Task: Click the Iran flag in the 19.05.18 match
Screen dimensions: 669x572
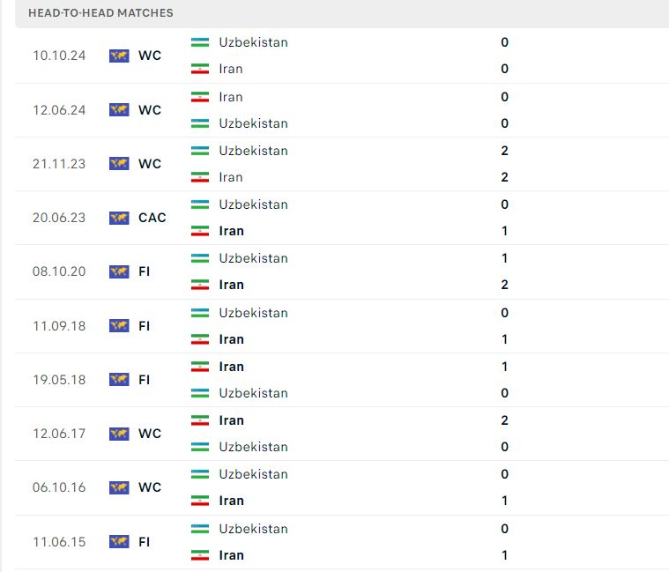Action: 200,367
